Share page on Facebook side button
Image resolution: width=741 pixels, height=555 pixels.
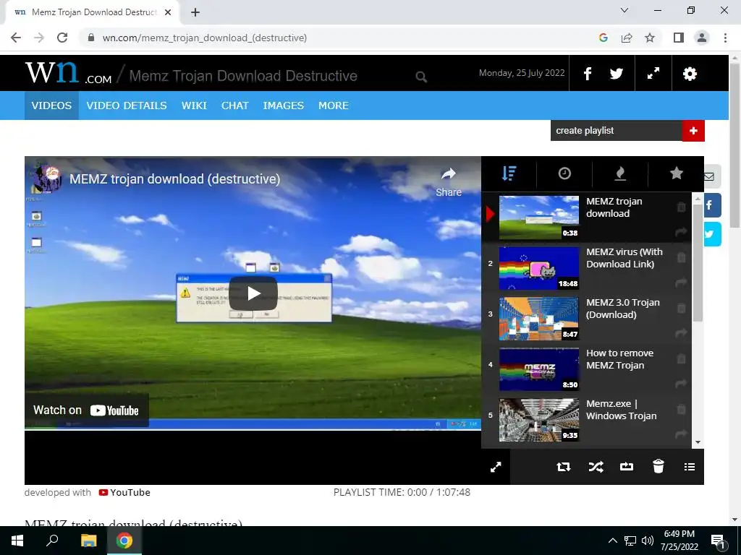point(712,205)
